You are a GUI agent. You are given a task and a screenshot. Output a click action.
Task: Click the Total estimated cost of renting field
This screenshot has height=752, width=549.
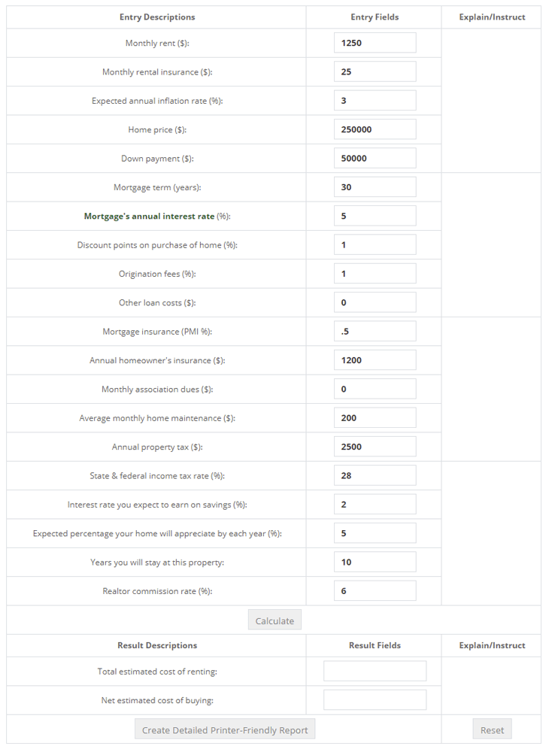coord(375,670)
